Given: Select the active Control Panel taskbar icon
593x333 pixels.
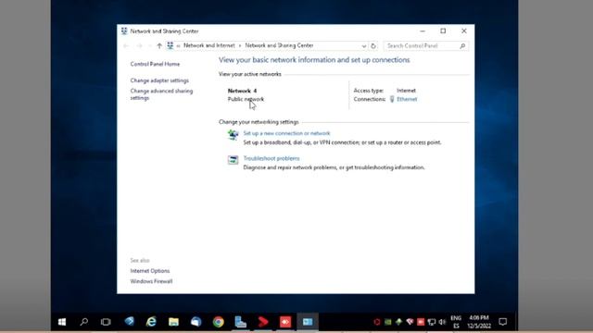Looking at the screenshot, I should point(308,322).
